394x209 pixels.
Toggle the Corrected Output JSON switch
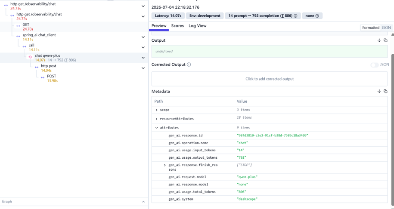tap(374, 65)
